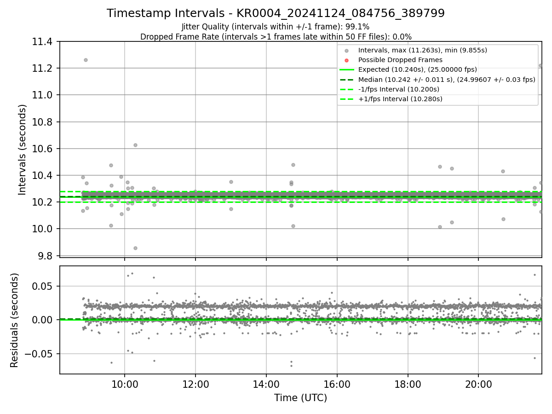Click legend entry '+1/fps Interval (10.280s)'
This screenshot has height=414, width=552.
[400, 99]
